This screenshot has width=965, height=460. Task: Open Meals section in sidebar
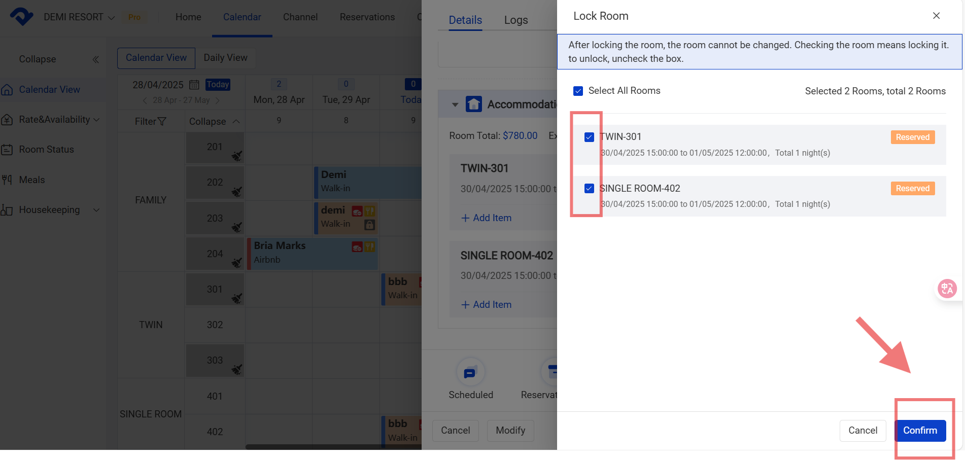point(31,180)
